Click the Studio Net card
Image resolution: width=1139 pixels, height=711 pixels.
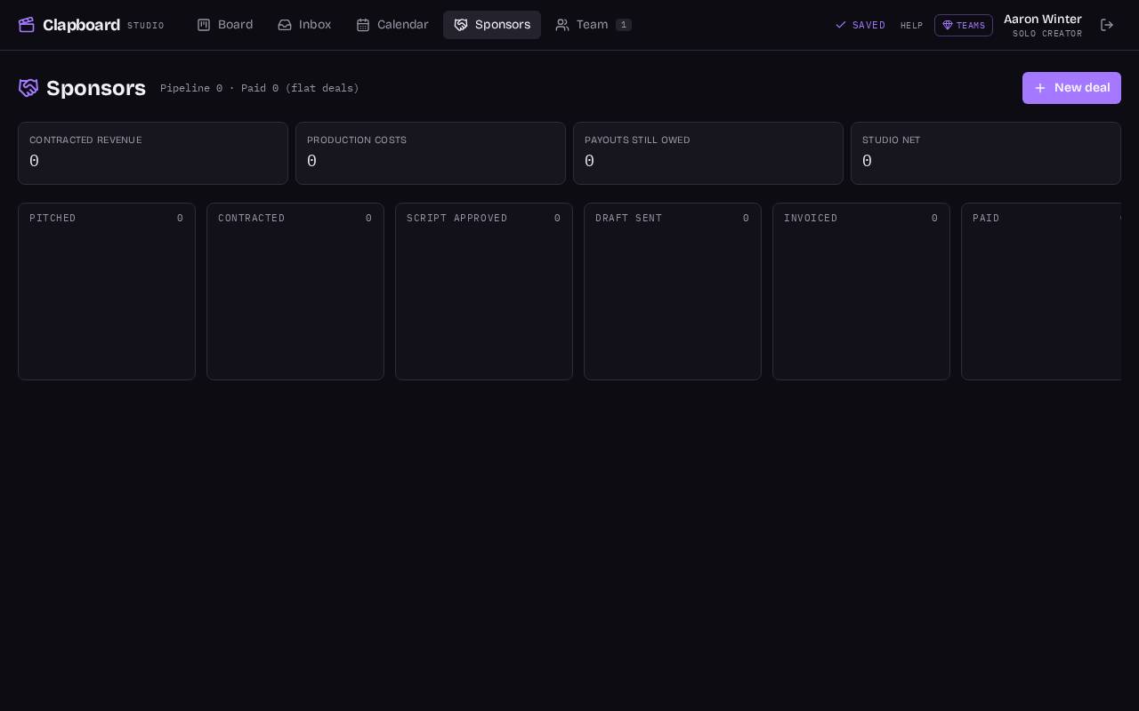(986, 153)
